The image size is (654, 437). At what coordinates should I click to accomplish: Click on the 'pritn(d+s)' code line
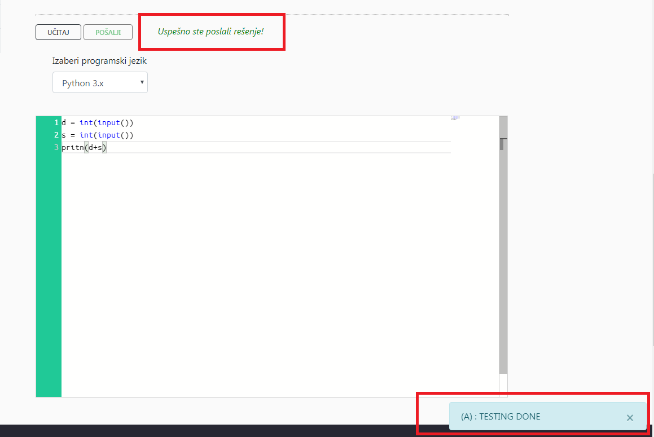tap(84, 148)
